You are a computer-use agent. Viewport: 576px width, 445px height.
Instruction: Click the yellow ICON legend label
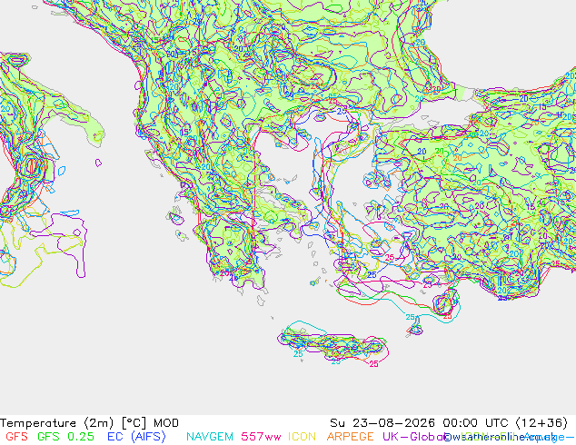click(x=302, y=437)
